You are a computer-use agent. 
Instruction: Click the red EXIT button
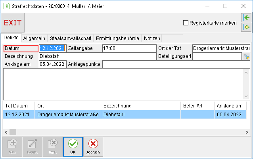(13, 23)
